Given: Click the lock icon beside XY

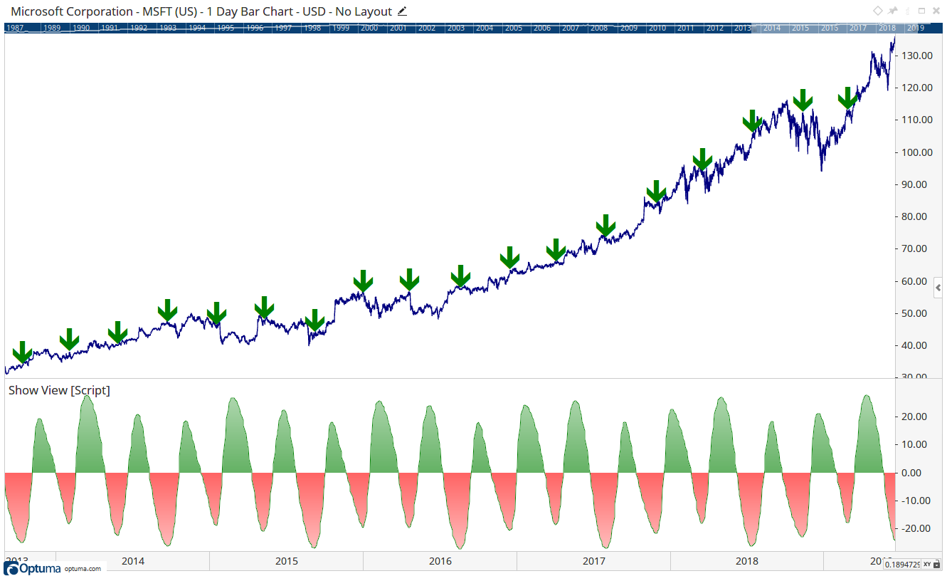Looking at the screenshot, I should tap(938, 565).
